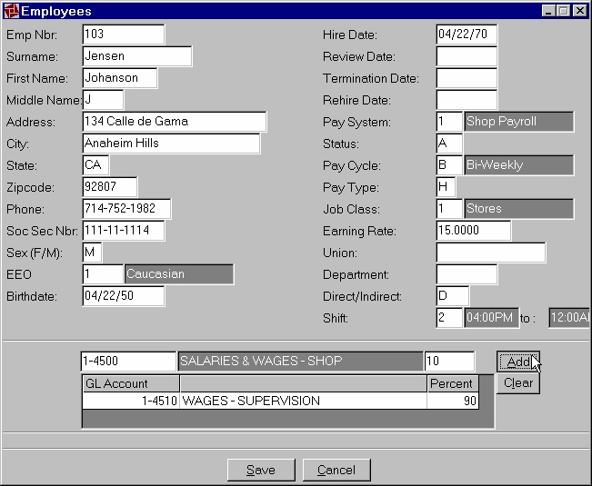Viewport: 592px width, 486px height.
Task: Click the empty Department field
Action: click(467, 274)
